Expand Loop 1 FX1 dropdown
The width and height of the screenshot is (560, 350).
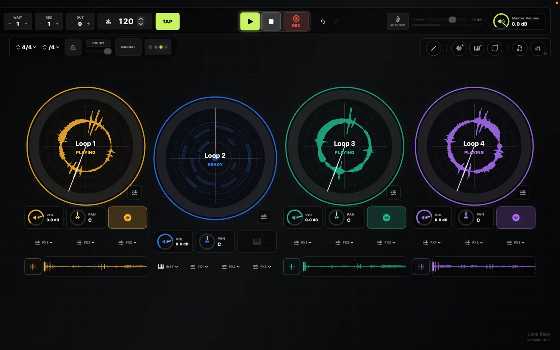click(x=44, y=242)
